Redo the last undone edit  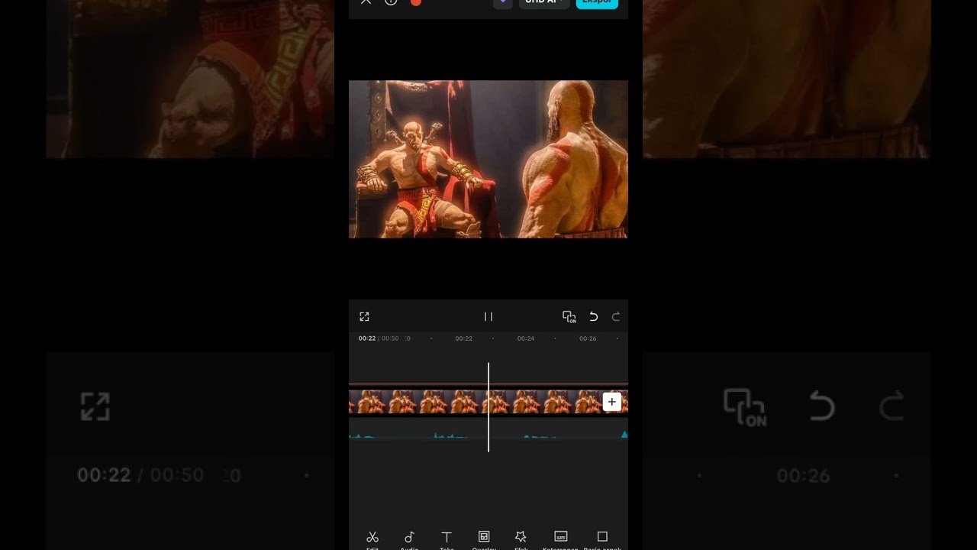(x=616, y=316)
